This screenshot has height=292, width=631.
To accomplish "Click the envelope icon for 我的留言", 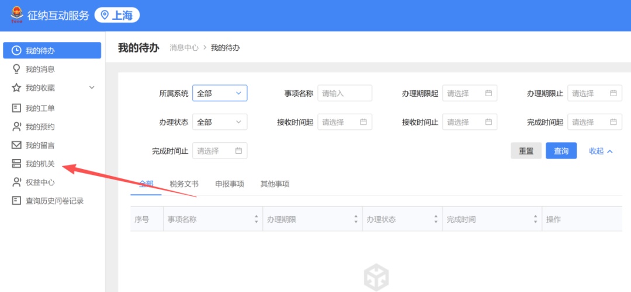I will [x=16, y=145].
